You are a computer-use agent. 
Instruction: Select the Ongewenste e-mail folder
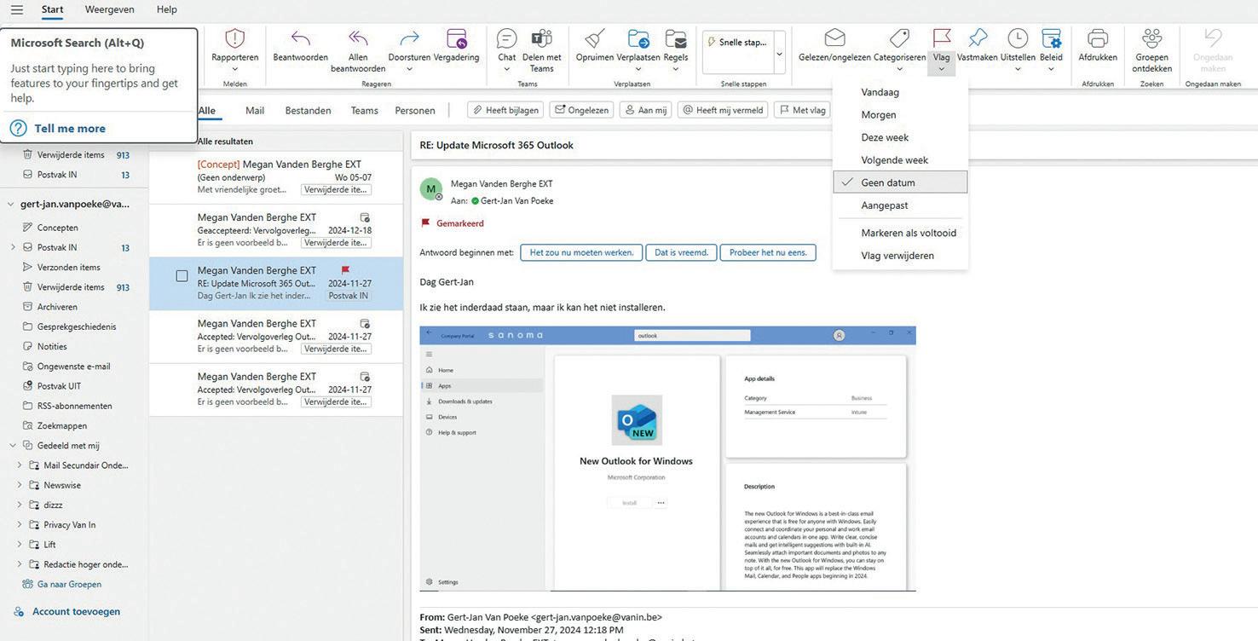click(x=73, y=367)
